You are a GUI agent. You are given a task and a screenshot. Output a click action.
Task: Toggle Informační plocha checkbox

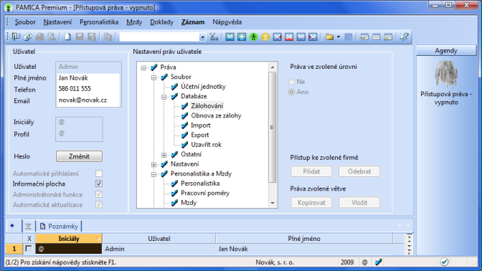coord(99,184)
